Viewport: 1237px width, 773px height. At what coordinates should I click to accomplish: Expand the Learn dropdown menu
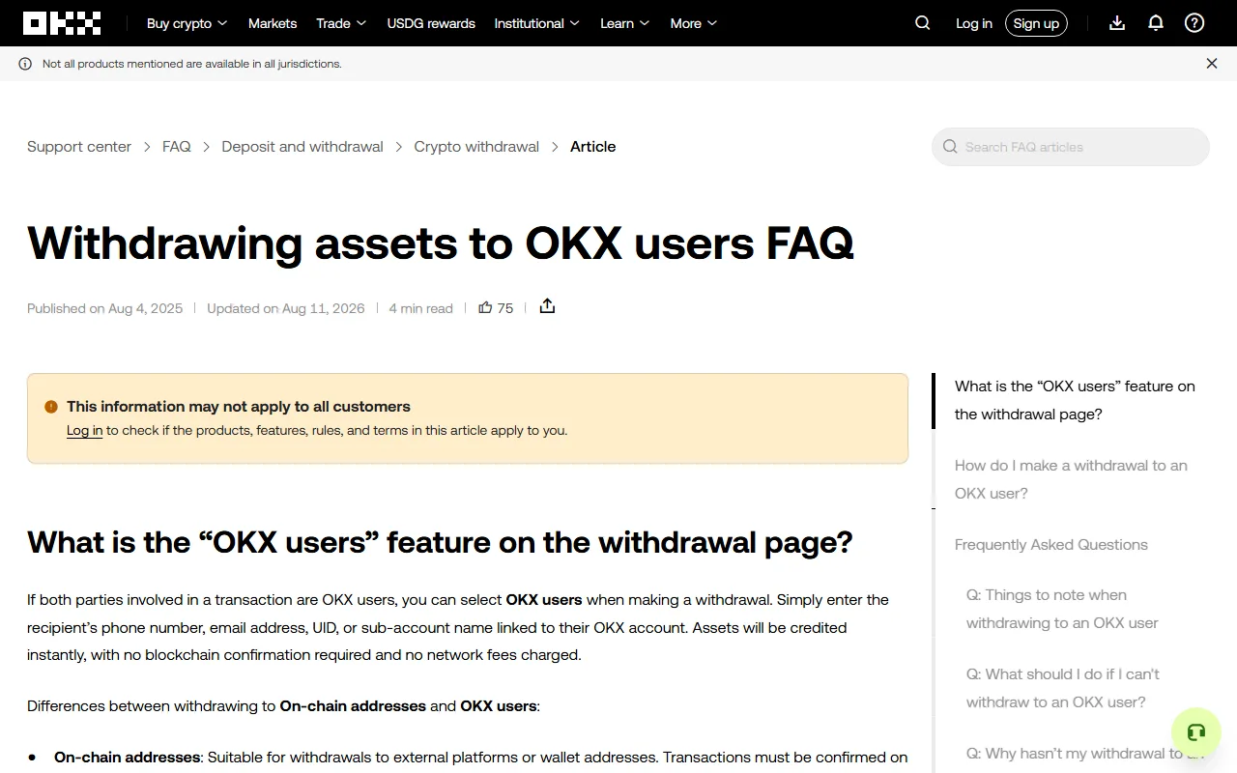click(624, 23)
